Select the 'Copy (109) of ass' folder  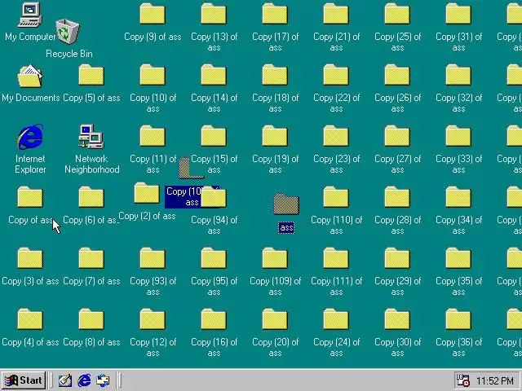pyautogui.click(x=275, y=259)
